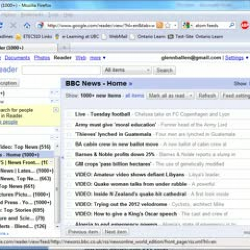Click the 'Mark all as read' button
The height and width of the screenshot is (250, 250).
167,96
